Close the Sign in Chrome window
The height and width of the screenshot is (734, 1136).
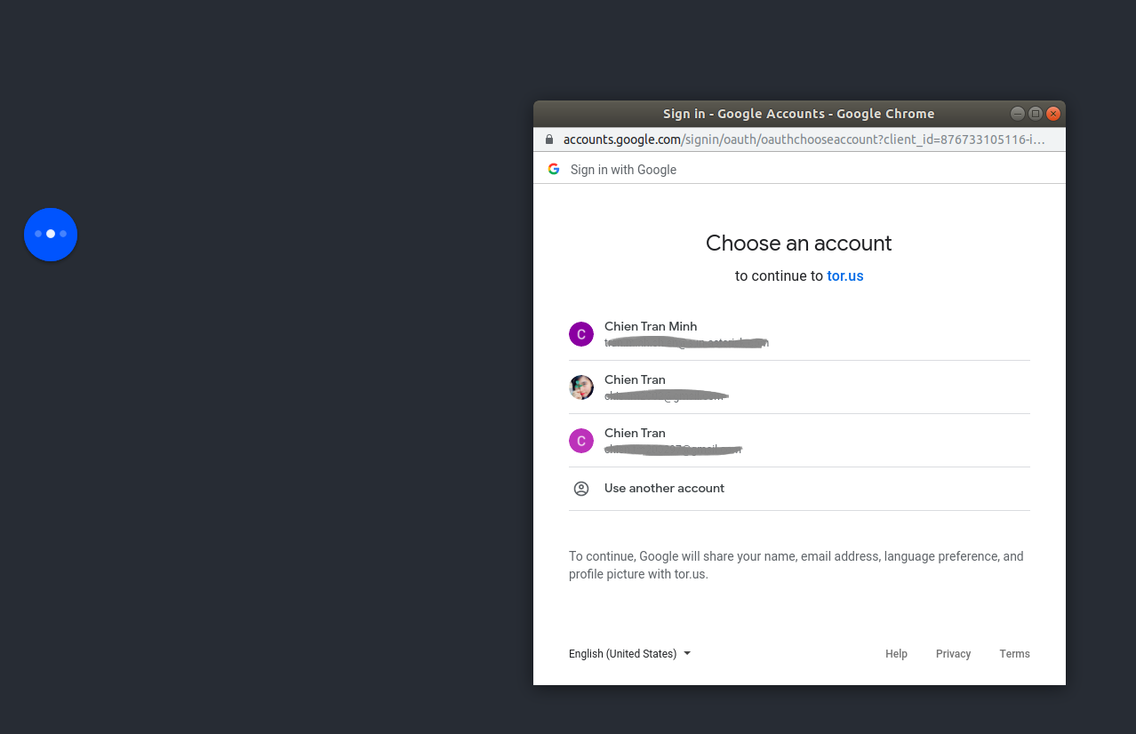pos(1053,114)
